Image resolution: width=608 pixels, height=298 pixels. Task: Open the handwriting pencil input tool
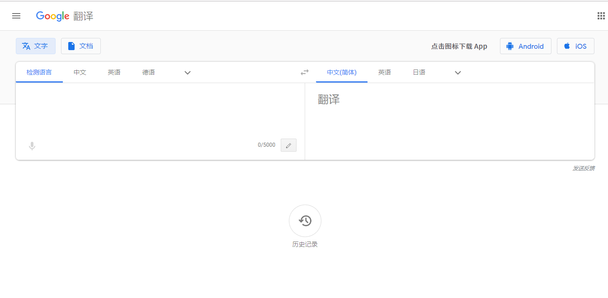tap(288, 145)
